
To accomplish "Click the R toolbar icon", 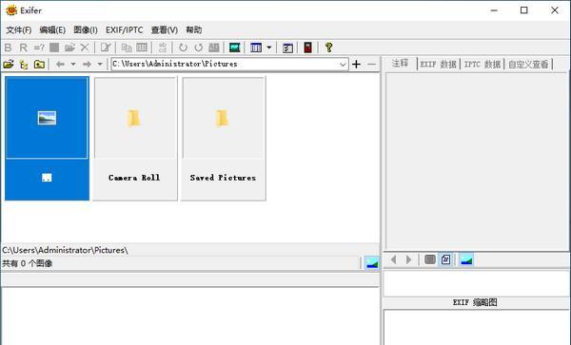I will (x=23, y=48).
